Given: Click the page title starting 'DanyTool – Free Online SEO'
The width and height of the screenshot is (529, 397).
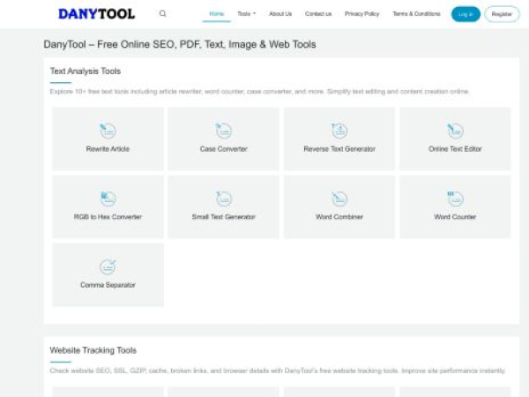Looking at the screenshot, I should [x=180, y=45].
